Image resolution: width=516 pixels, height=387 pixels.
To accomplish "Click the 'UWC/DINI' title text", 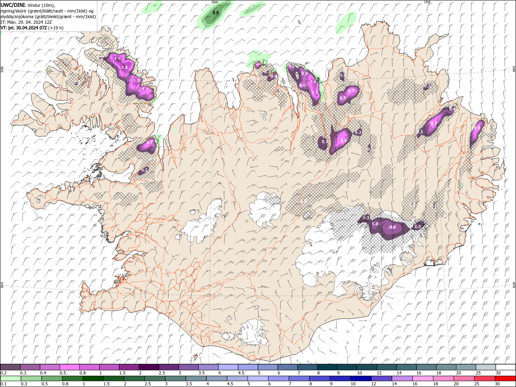I will [x=12, y=4].
